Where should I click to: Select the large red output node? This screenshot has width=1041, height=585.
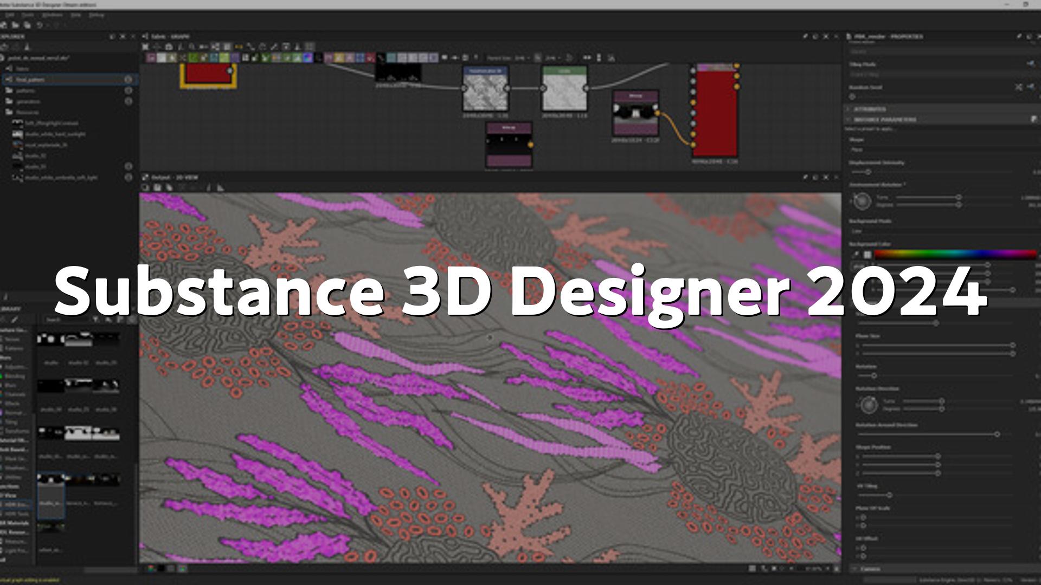coord(715,111)
